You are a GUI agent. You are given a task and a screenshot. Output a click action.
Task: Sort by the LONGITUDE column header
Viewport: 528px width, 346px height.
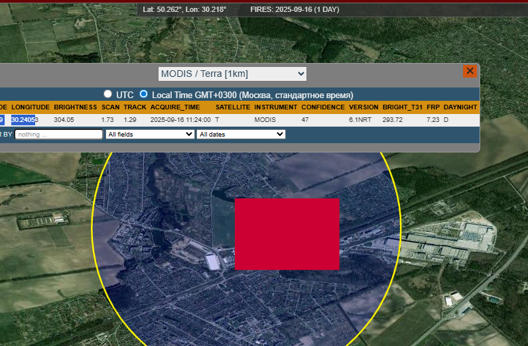31,107
